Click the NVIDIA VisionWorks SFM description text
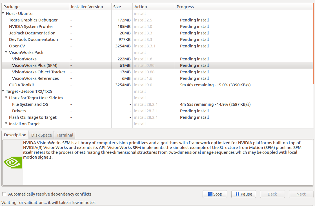Viewport: 315px width, 206px height. click(x=162, y=150)
